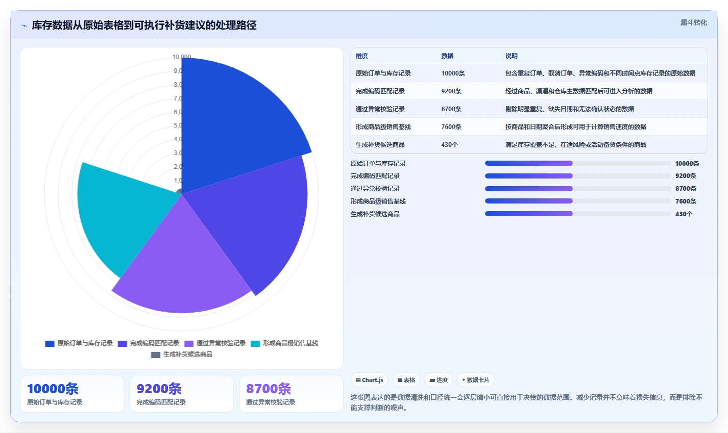This screenshot has height=433, width=728.
Task: Click the summary paragraph starting 这张图表达的是
Action: [527, 402]
